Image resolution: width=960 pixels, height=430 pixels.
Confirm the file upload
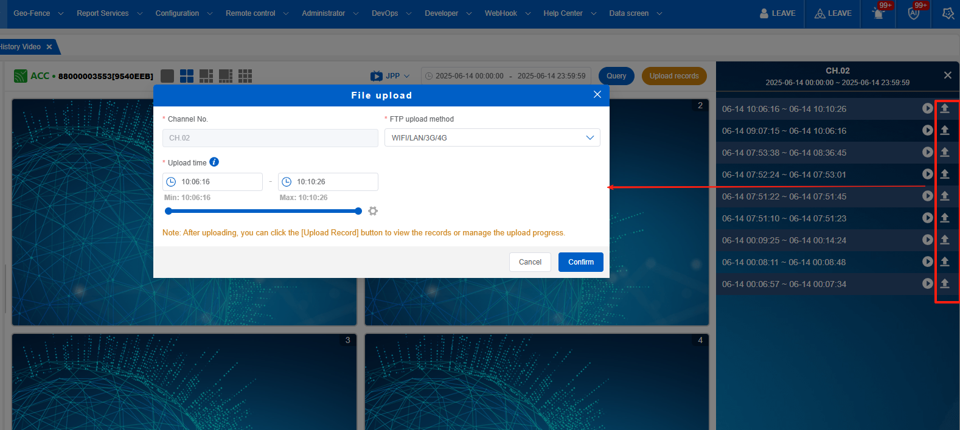[x=580, y=262]
